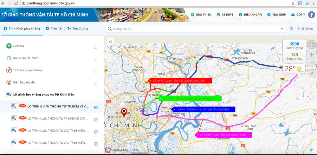Click the Tình trạng giao thông arrows icon
This screenshot has height=155, width=317.
pyautogui.click(x=9, y=70)
